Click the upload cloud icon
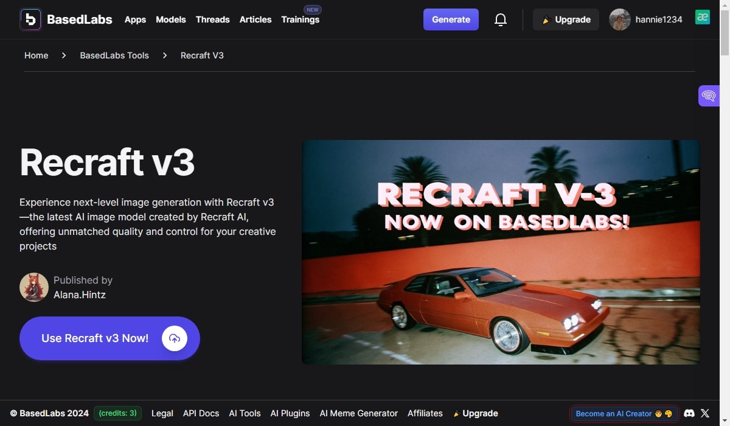 point(175,338)
